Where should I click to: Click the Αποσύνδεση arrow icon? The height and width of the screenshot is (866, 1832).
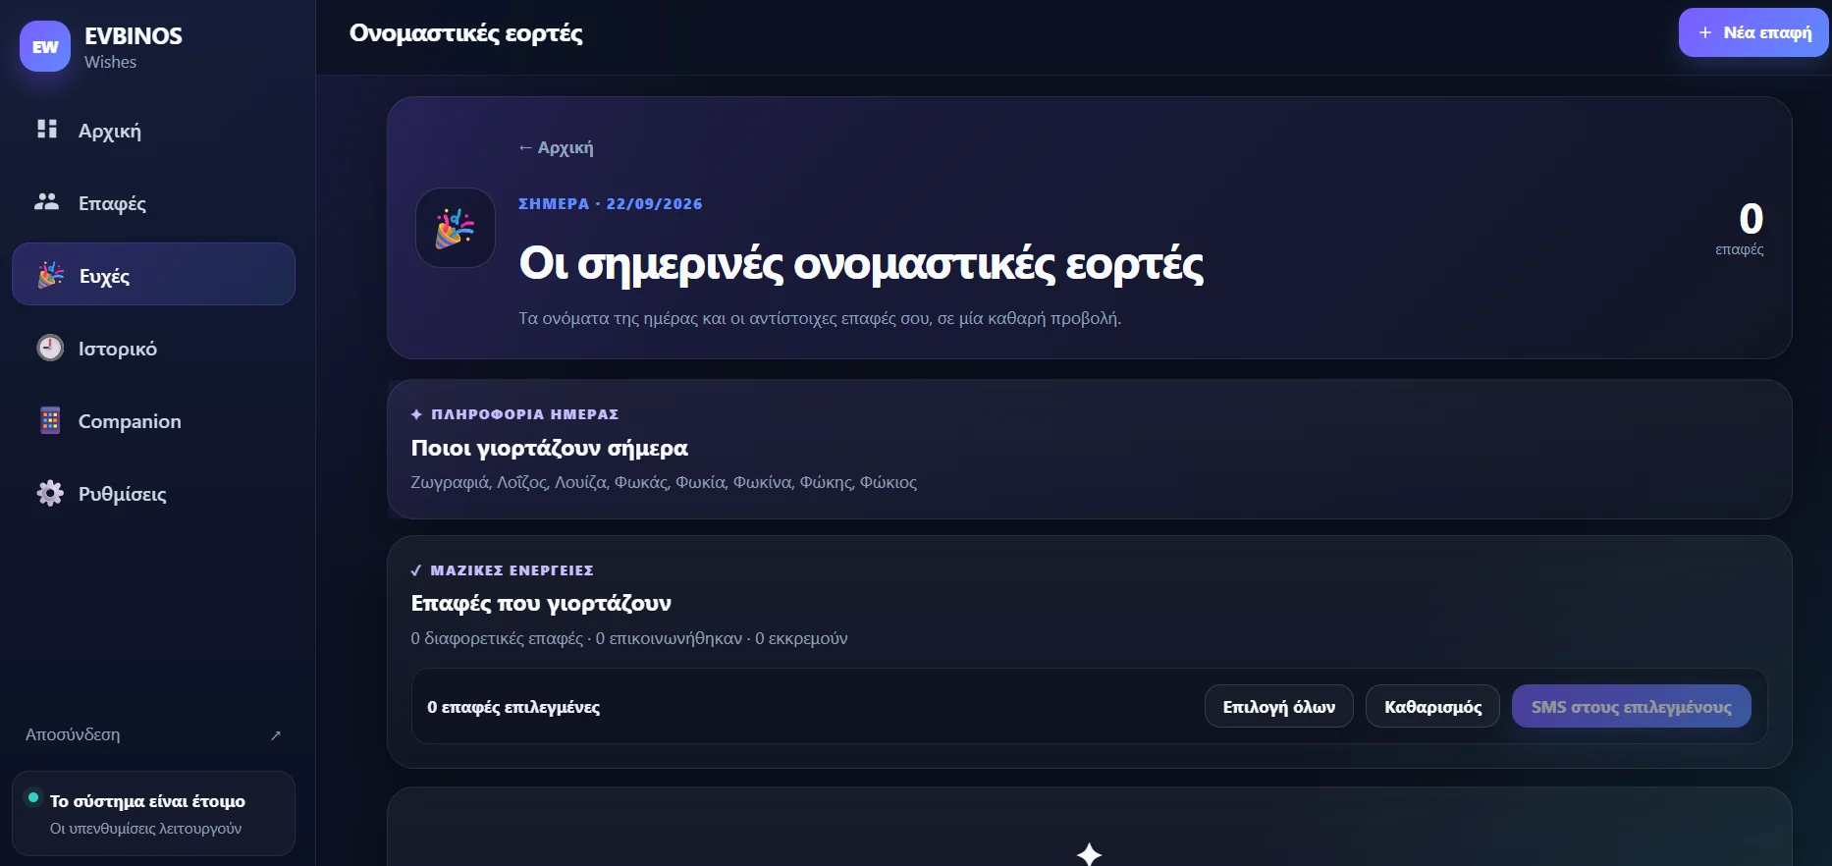[x=276, y=735]
